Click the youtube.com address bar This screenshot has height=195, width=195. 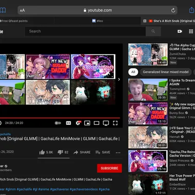pos(97,10)
